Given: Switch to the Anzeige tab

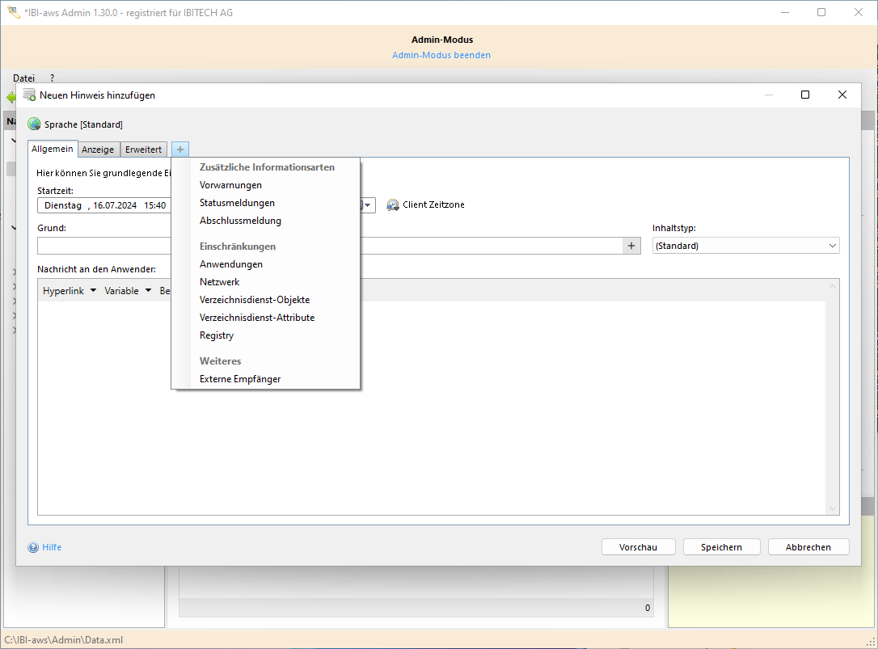Looking at the screenshot, I should [98, 150].
